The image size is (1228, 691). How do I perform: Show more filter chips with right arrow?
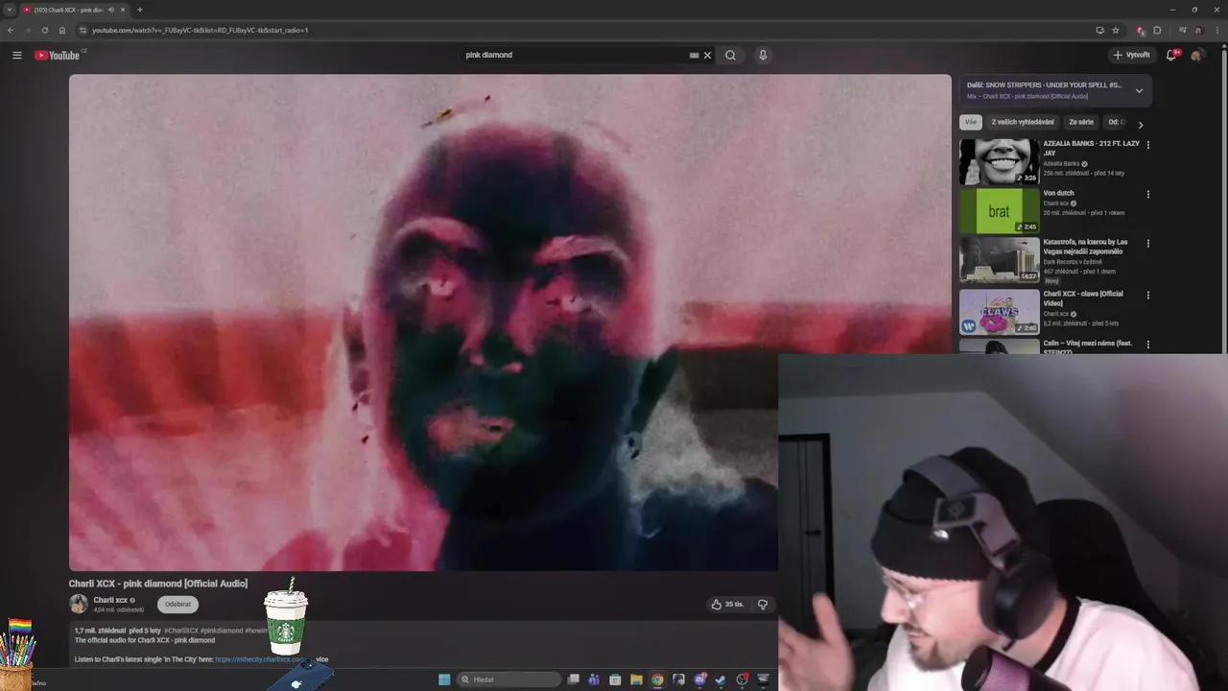pos(1140,124)
